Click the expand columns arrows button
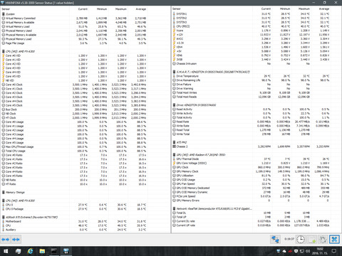Screen dimensions: 342x256 tap(5, 240)
